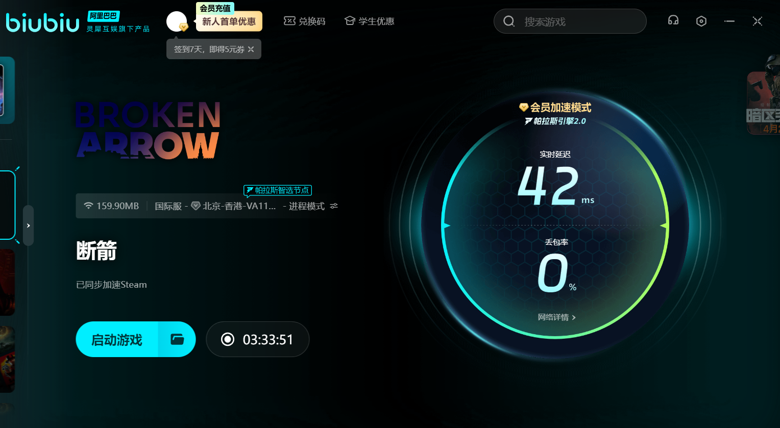The image size is (780, 428).
Task: Click the 学生优惠 student discount icon
Action: coord(350,21)
